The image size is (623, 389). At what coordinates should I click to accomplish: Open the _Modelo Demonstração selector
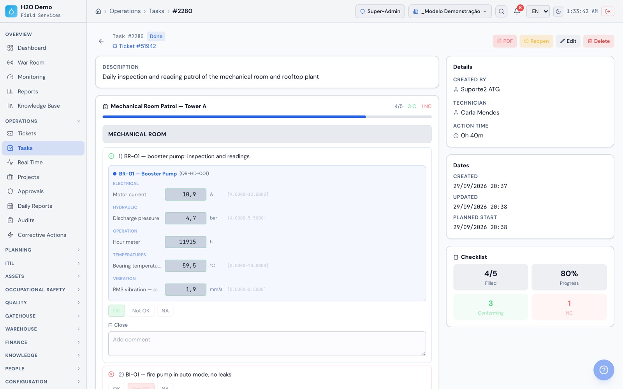[450, 11]
